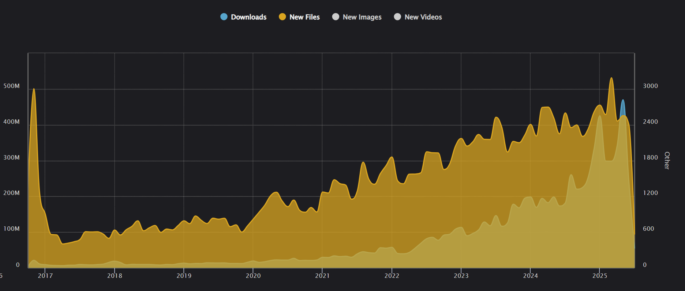The width and height of the screenshot is (685, 291).
Task: Click the early-2025 highest New Files peak
Action: point(611,78)
